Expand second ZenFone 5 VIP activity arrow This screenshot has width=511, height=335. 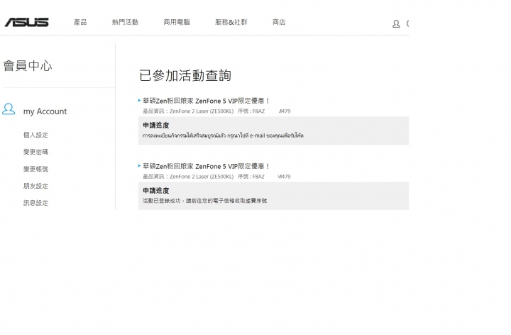tap(140, 166)
